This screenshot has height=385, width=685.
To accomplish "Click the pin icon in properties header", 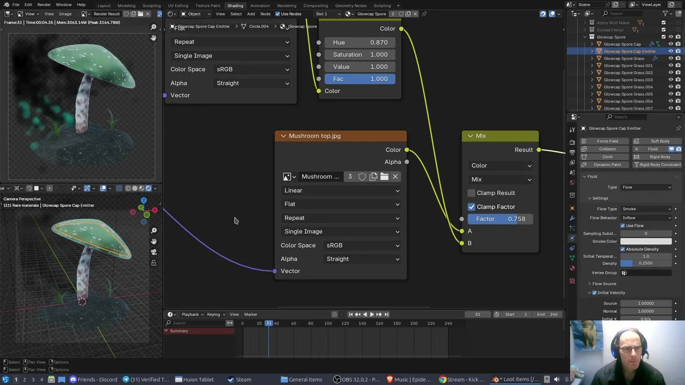I will (679, 128).
